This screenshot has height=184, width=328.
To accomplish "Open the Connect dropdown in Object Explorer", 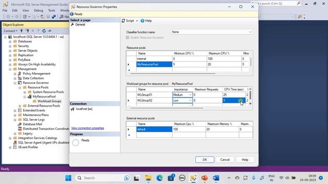I will coord(10,31).
